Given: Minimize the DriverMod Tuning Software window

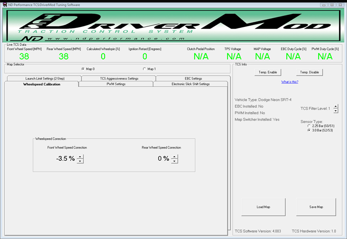Looking at the screenshot, I should point(324,5).
